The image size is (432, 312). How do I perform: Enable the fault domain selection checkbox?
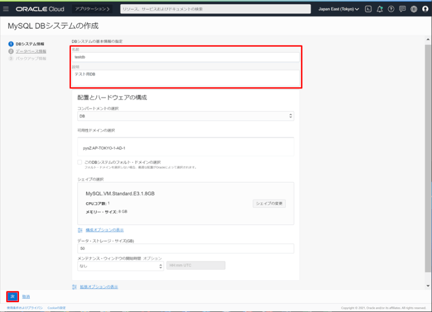80,163
